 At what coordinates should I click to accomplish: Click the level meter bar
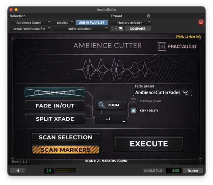[66, 170]
